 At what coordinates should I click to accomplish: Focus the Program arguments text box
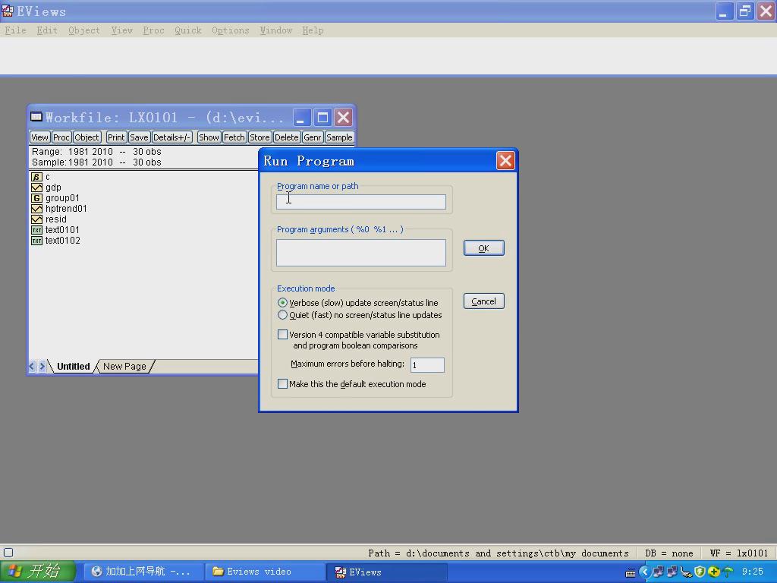point(360,253)
